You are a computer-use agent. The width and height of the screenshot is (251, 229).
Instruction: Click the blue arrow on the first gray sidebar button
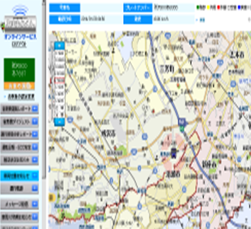35,109
